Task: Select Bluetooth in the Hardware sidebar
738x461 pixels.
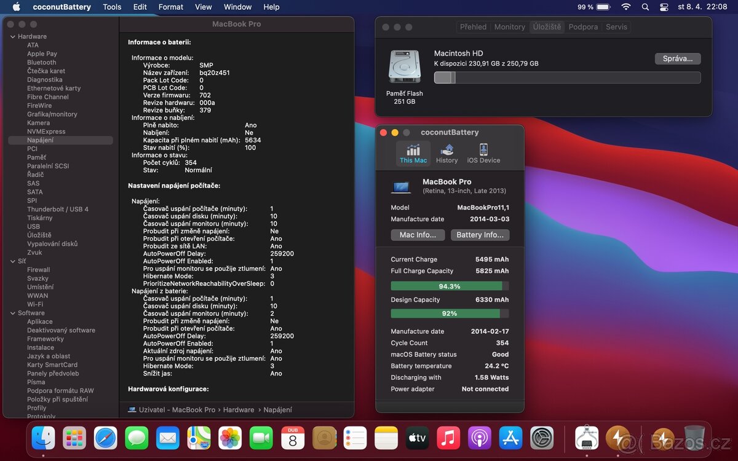Action: click(41, 62)
